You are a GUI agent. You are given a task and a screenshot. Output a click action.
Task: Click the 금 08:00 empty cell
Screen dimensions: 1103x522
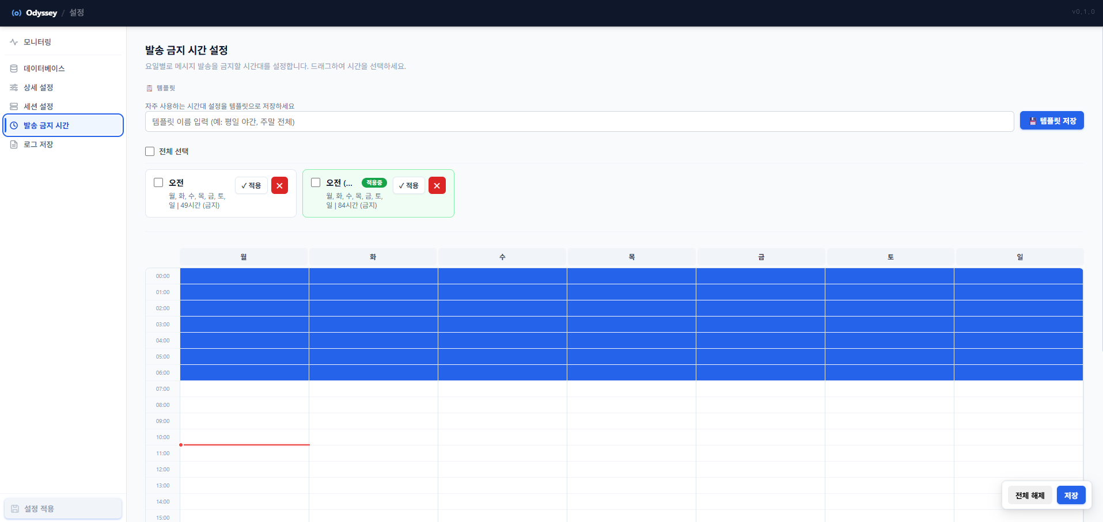pyautogui.click(x=760, y=405)
